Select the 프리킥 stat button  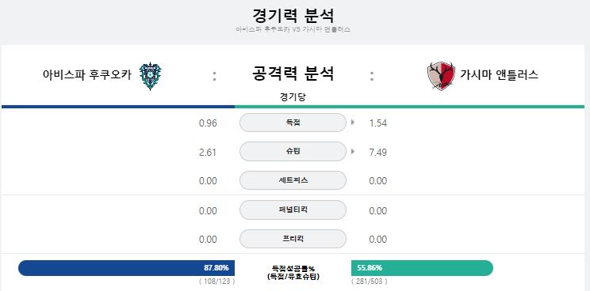(293, 239)
